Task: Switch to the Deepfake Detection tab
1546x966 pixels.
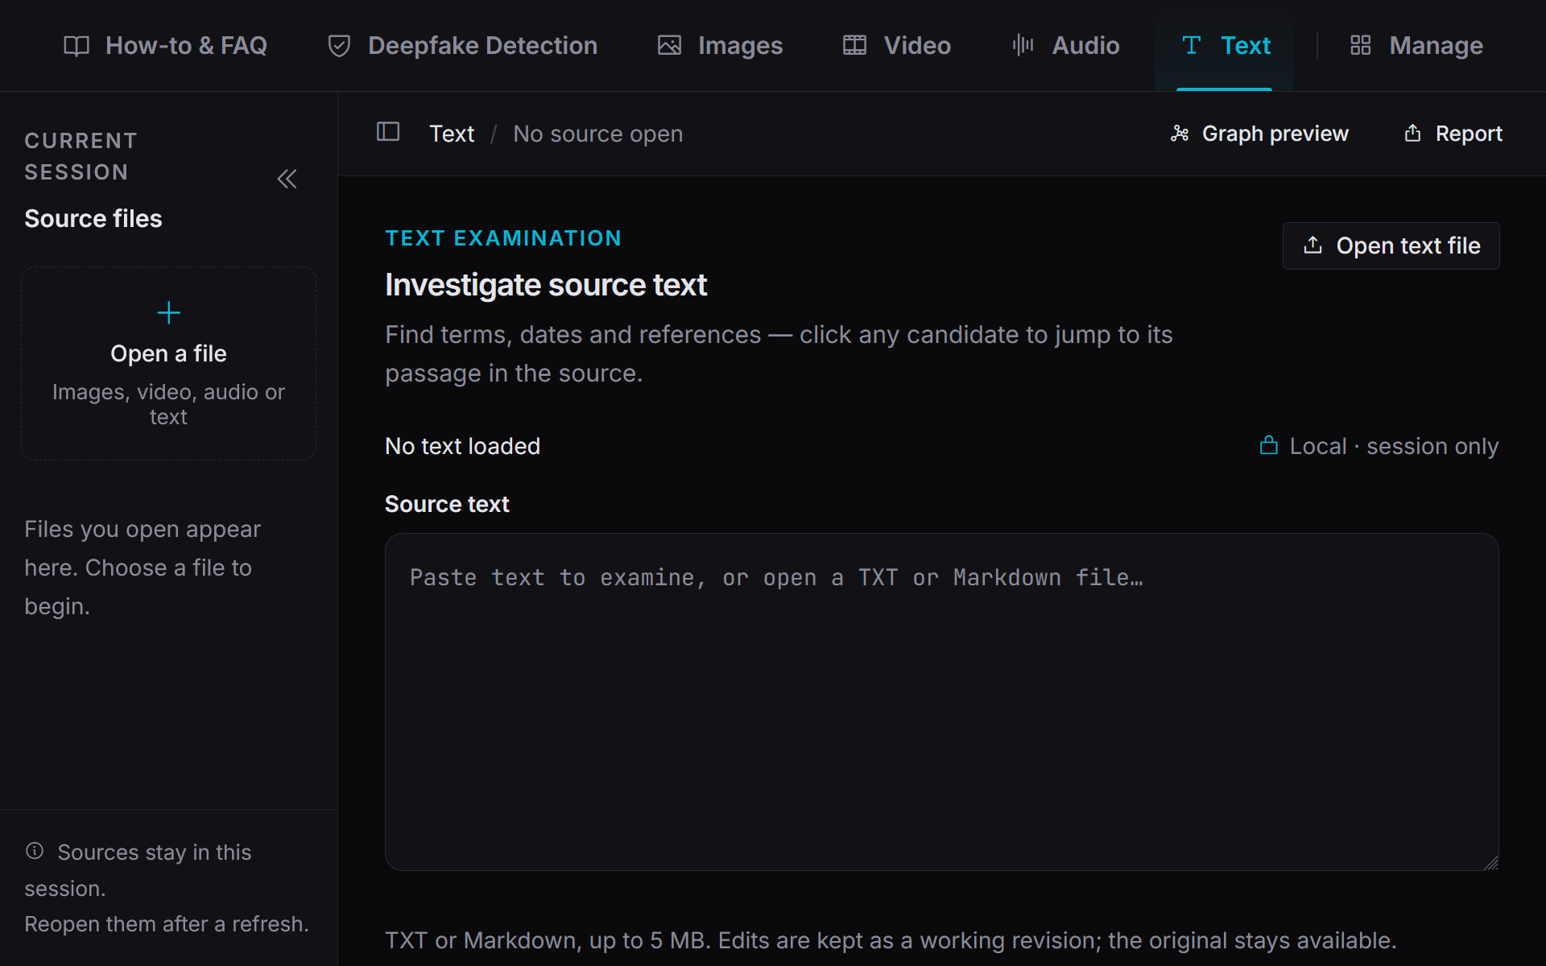Action: pyautogui.click(x=463, y=46)
